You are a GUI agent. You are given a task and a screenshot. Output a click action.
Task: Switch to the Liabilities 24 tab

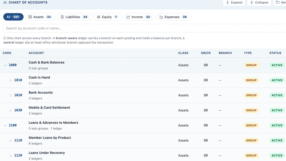[75, 17]
